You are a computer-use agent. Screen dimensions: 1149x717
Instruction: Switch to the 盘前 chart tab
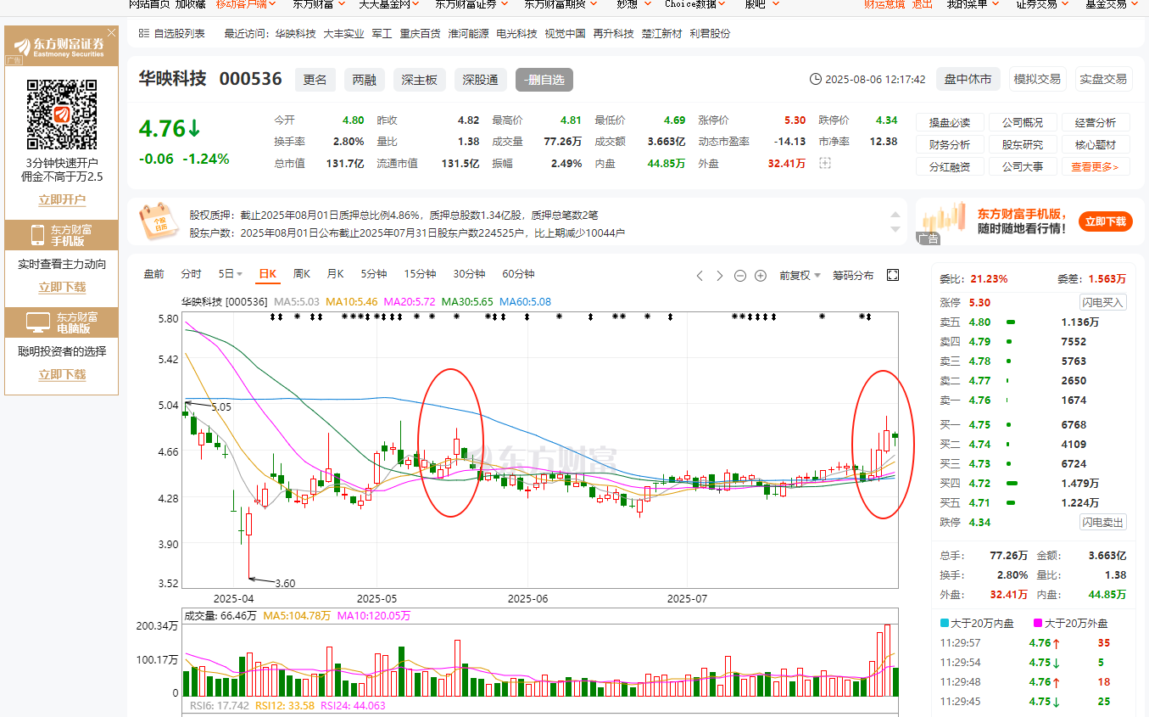(x=153, y=274)
